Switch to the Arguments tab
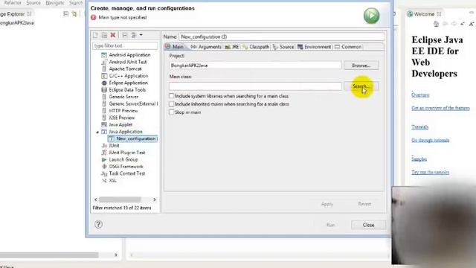 pos(207,47)
